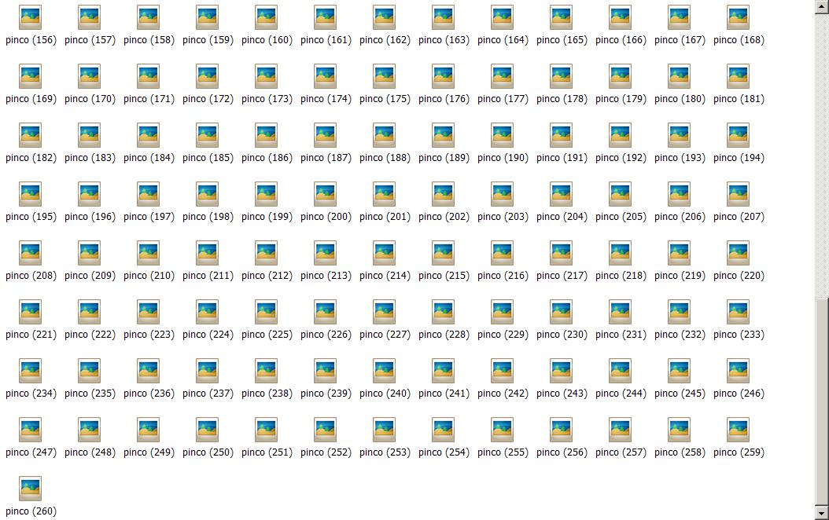Select the pinco (156) image file icon
The width and height of the screenshot is (829, 520).
[30, 17]
